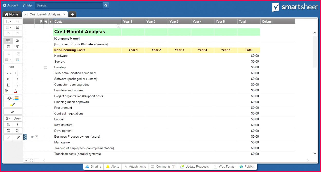The width and height of the screenshot is (321, 172).
Task: Open the calendar view icon
Action: [8, 47]
